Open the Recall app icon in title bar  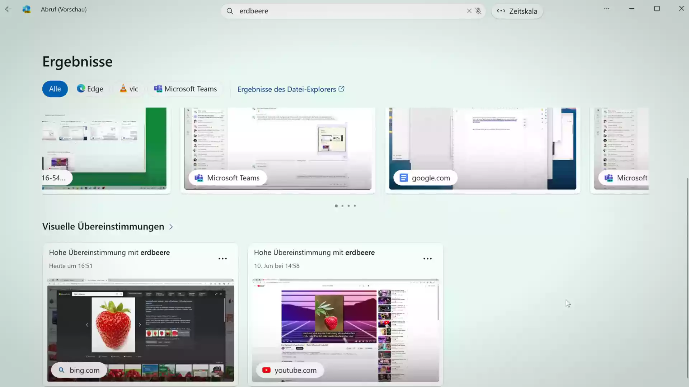(x=27, y=9)
